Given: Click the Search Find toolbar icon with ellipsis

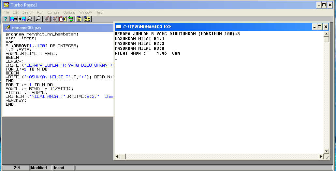Looking at the screenshot, I should click(x=30, y=19).
